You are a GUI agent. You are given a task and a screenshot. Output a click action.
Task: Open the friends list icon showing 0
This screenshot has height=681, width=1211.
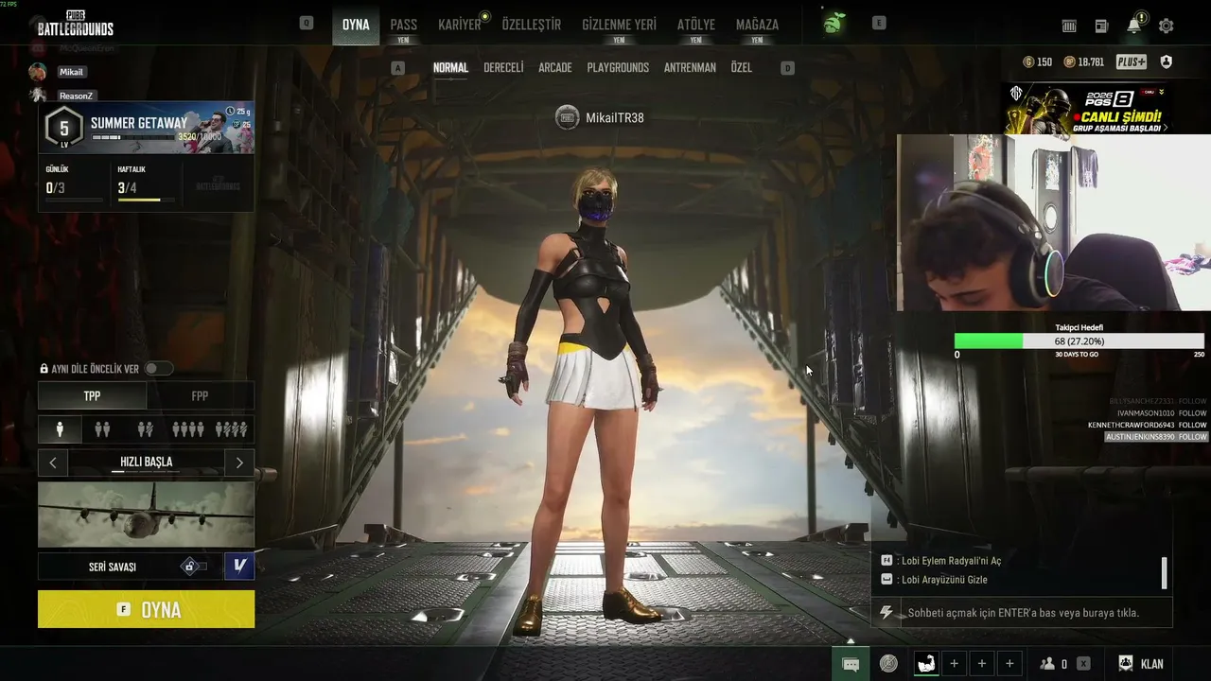click(1054, 664)
